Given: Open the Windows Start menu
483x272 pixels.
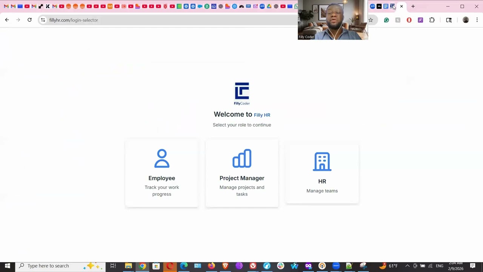Looking at the screenshot, I should (x=7, y=266).
